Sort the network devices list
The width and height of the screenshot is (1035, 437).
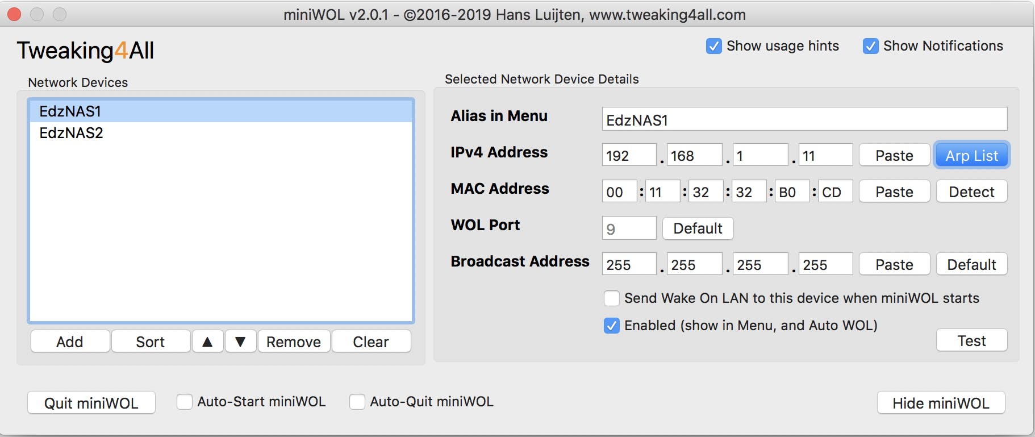[x=151, y=342]
